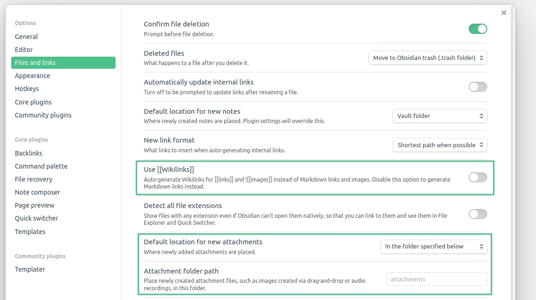This screenshot has width=536, height=300.
Task: Enable Automatically update internal links
Action: [x=478, y=87]
